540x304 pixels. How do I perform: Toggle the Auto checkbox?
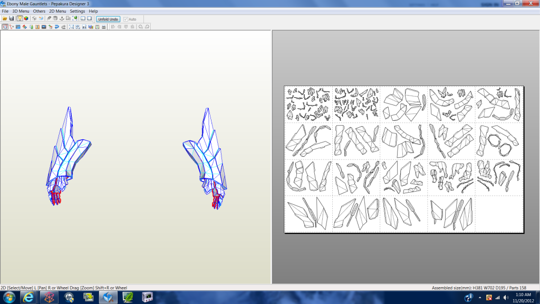coord(126,19)
